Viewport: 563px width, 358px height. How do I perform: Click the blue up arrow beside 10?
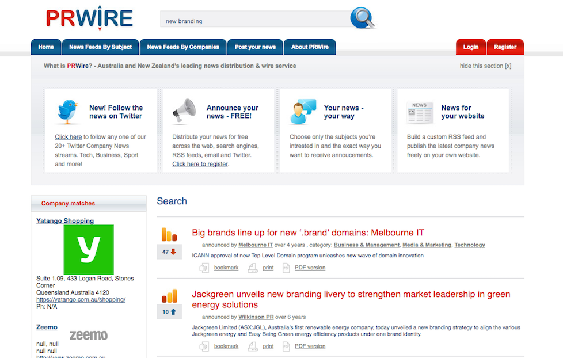point(173,312)
